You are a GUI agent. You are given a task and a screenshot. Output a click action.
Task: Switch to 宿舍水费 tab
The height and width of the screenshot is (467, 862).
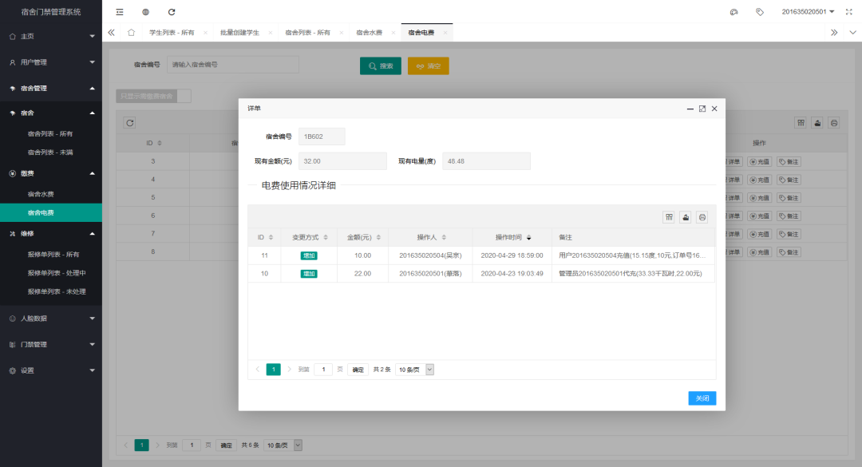pyautogui.click(x=369, y=33)
